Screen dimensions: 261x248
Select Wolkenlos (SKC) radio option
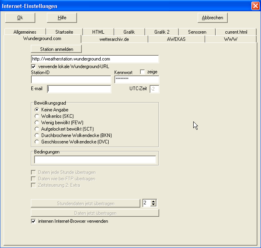37,116
